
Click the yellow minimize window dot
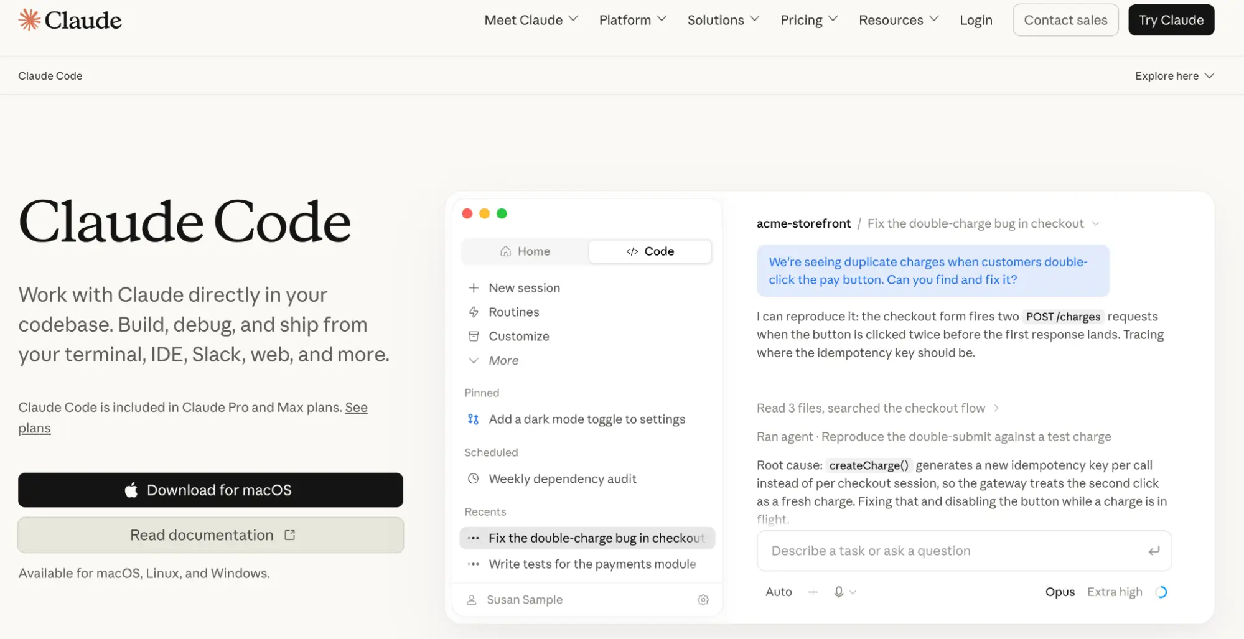485,213
